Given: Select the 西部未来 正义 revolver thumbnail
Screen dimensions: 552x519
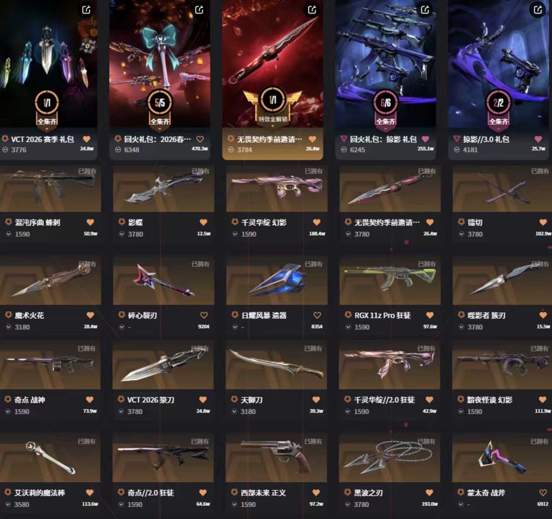Looking at the screenshot, I should 277,458.
